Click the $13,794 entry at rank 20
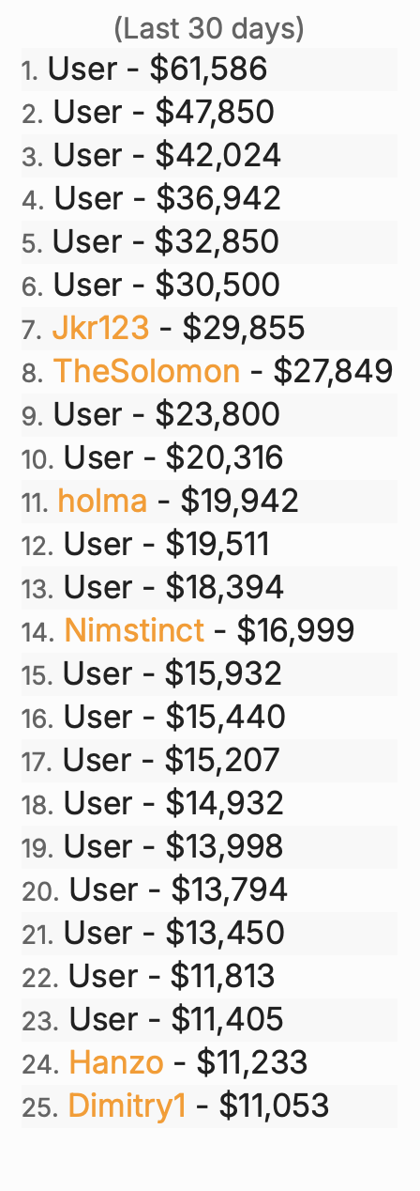This screenshot has width=420, height=1191. tap(210, 889)
